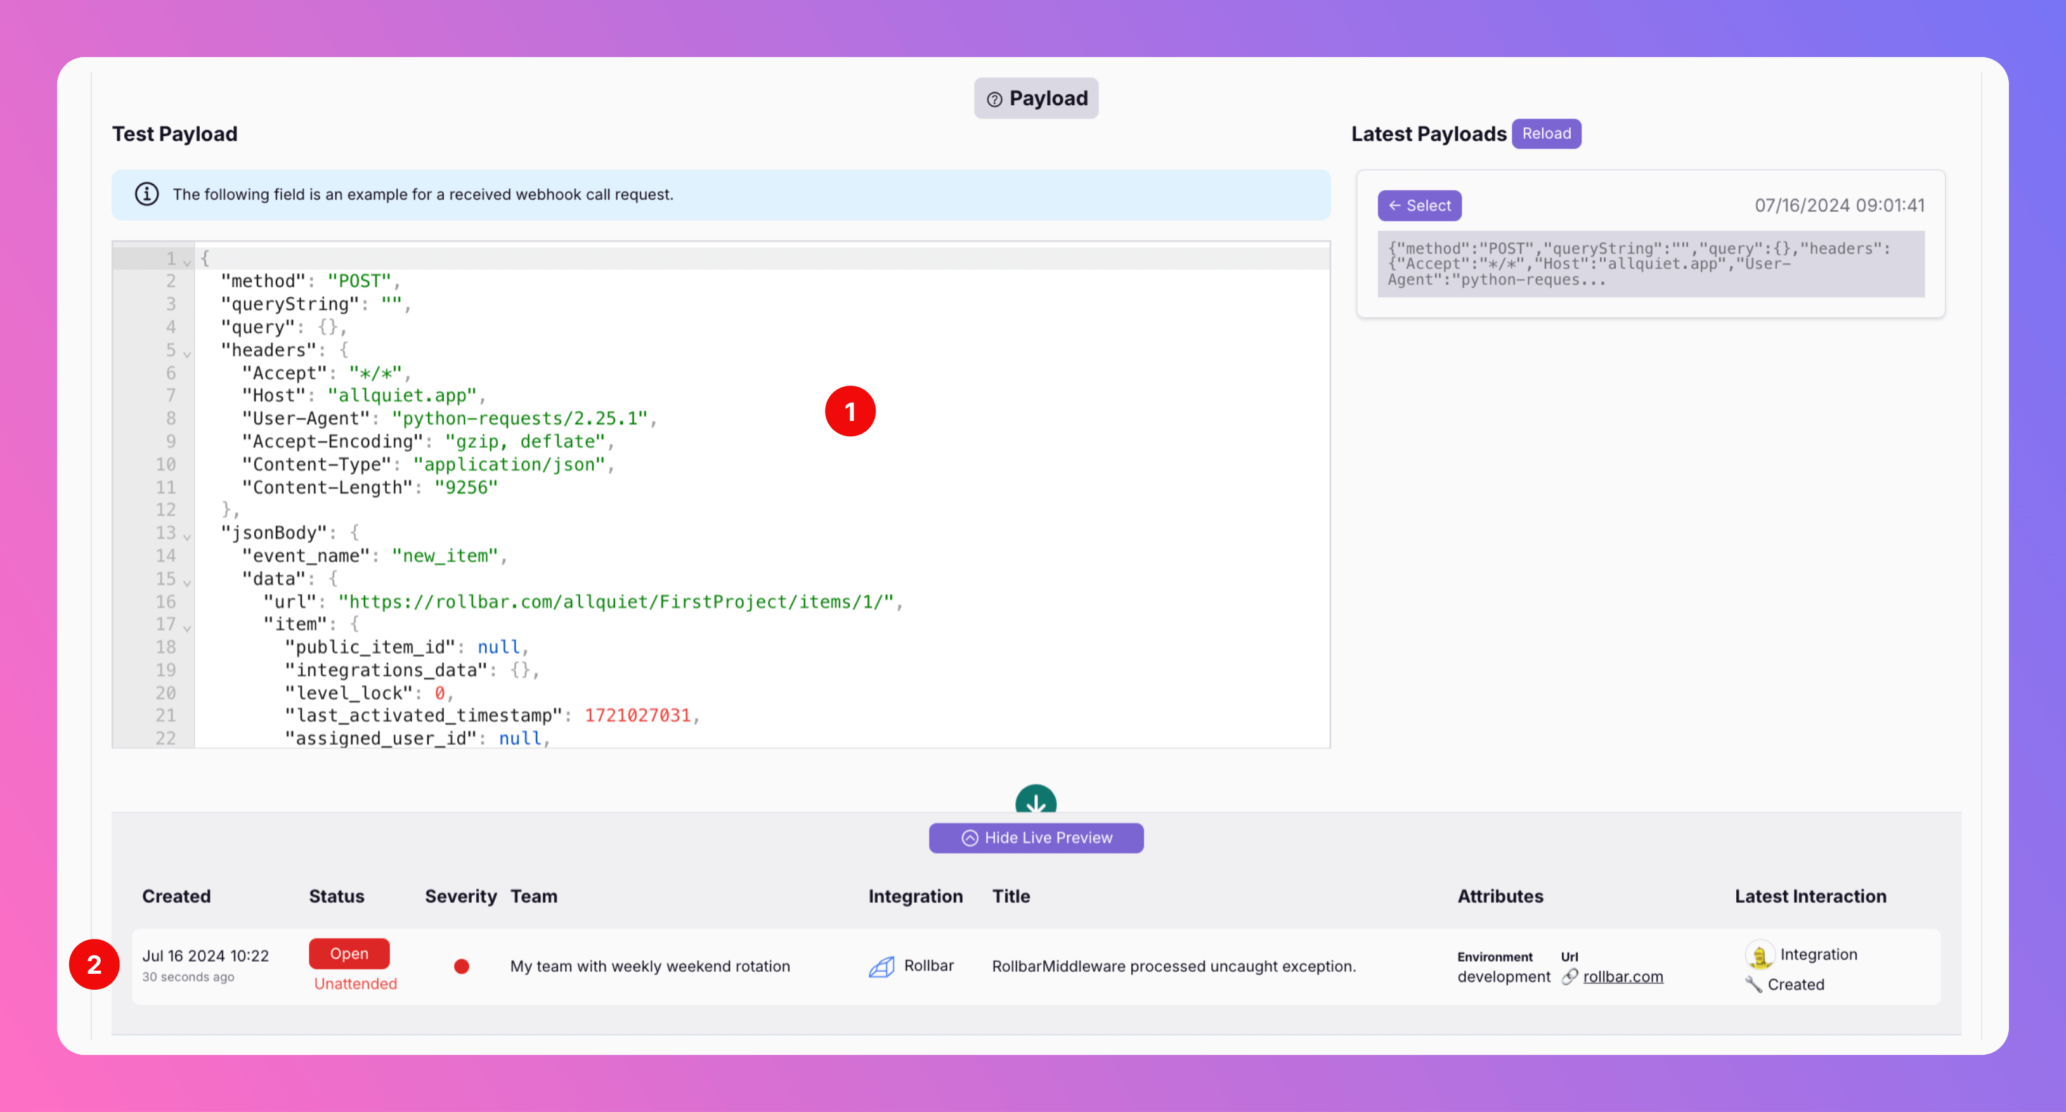Click the wrench icon next to Created
The image size is (2066, 1112).
coord(1753,985)
